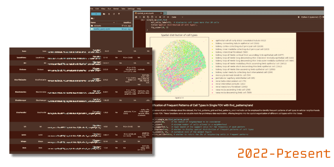This screenshot has height=167, width=334.
Task: Sort files by the Name column header
Action: tap(103, 22)
